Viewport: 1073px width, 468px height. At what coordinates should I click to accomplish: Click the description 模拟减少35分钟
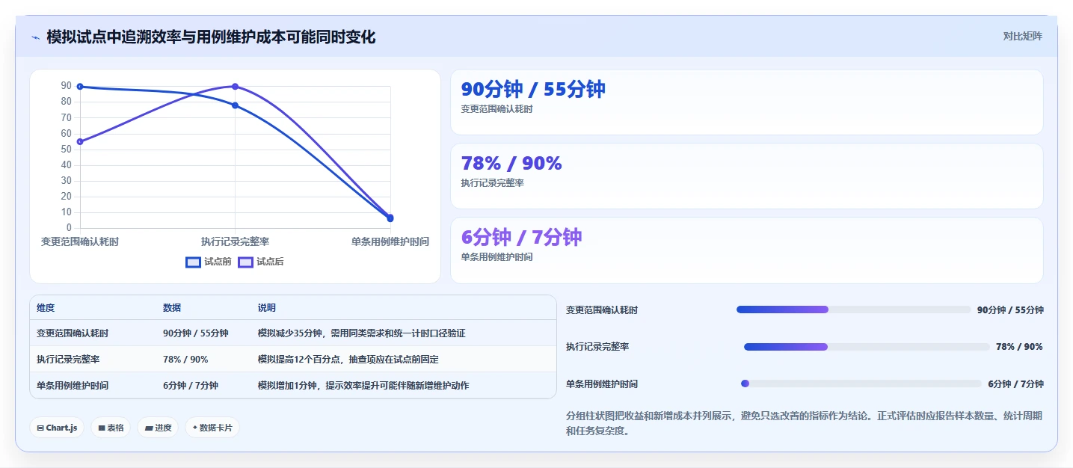coord(361,333)
